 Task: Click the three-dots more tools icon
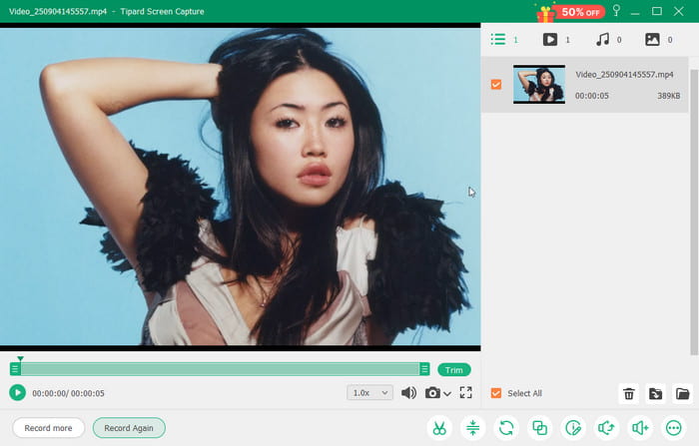click(x=674, y=428)
